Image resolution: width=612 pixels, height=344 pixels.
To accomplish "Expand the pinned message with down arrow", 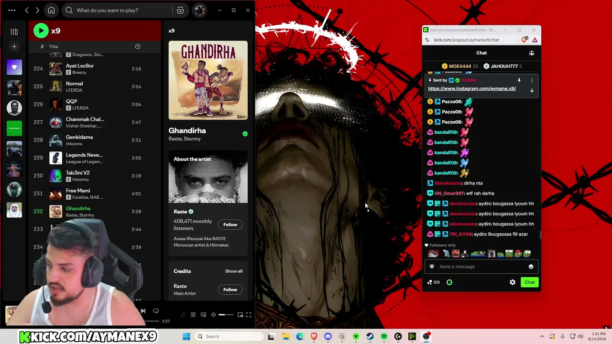I will click(x=532, y=90).
